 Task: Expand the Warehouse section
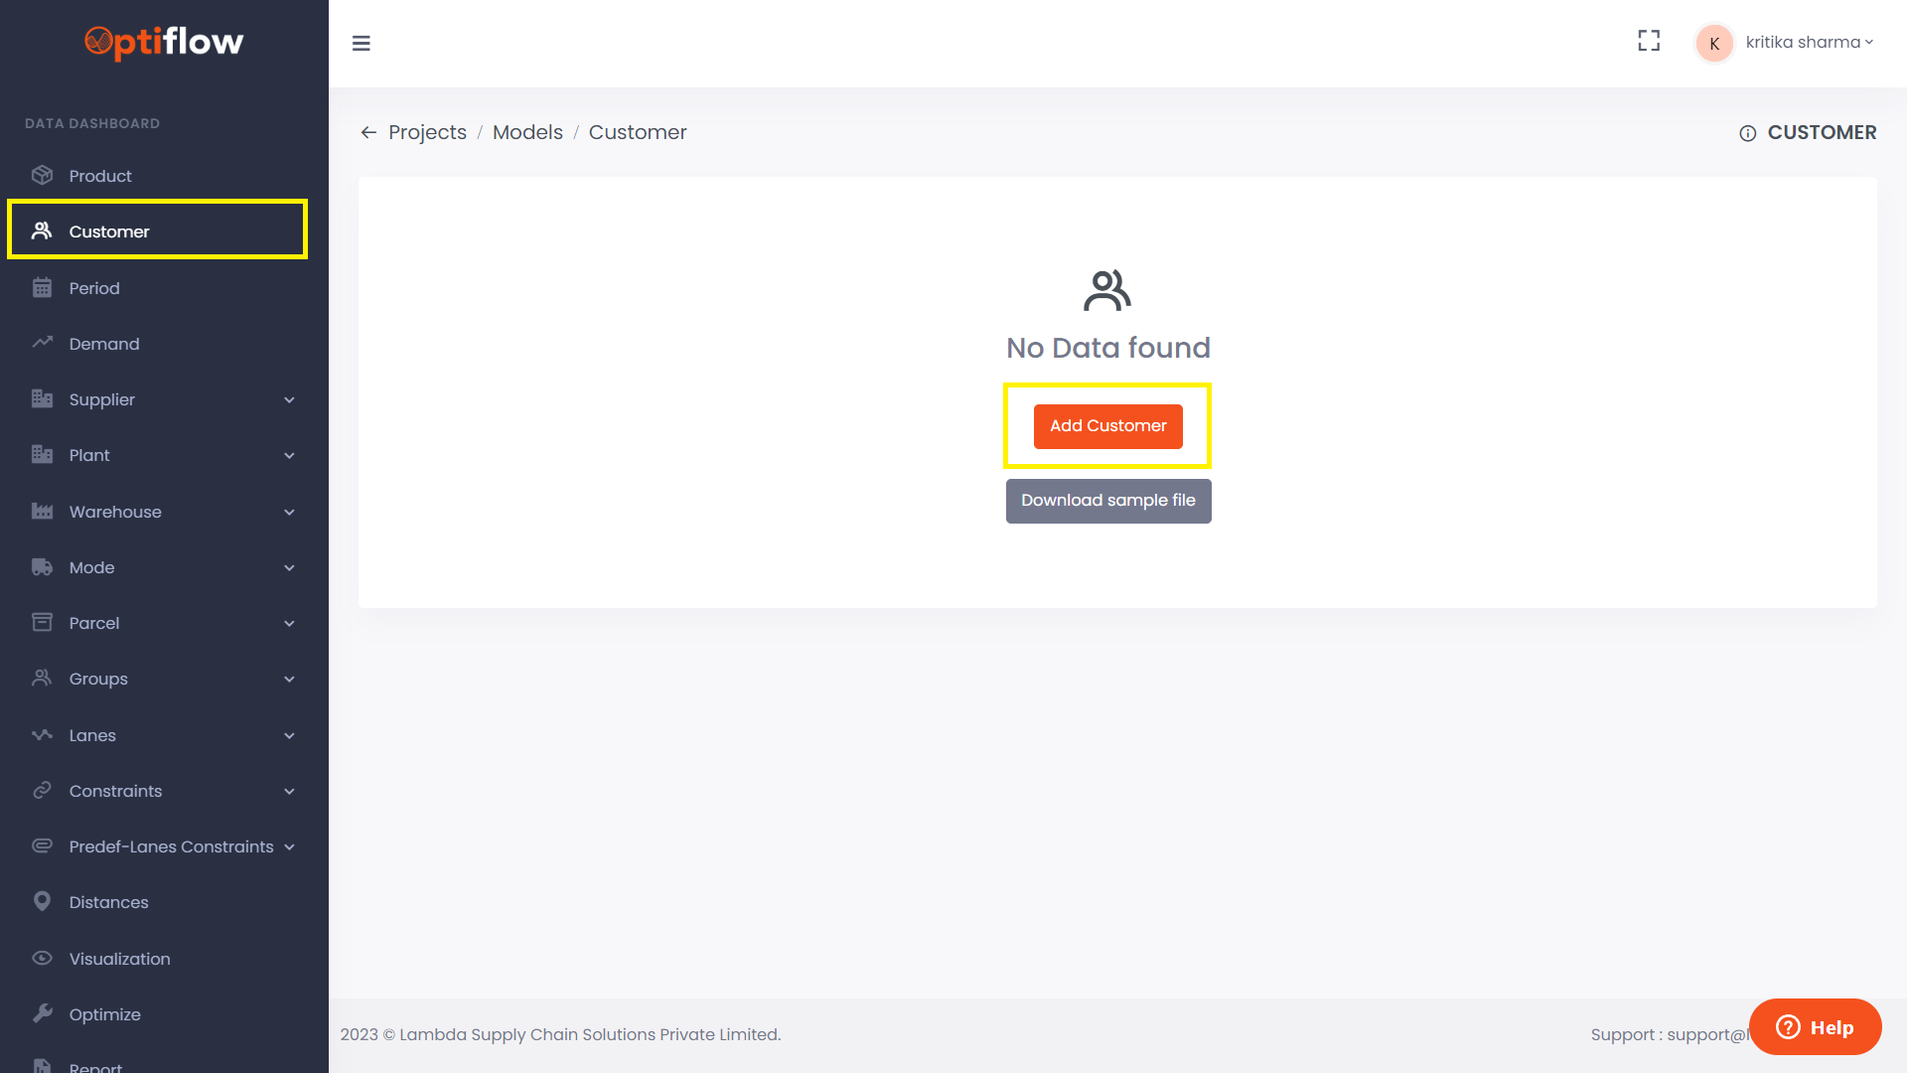point(289,512)
